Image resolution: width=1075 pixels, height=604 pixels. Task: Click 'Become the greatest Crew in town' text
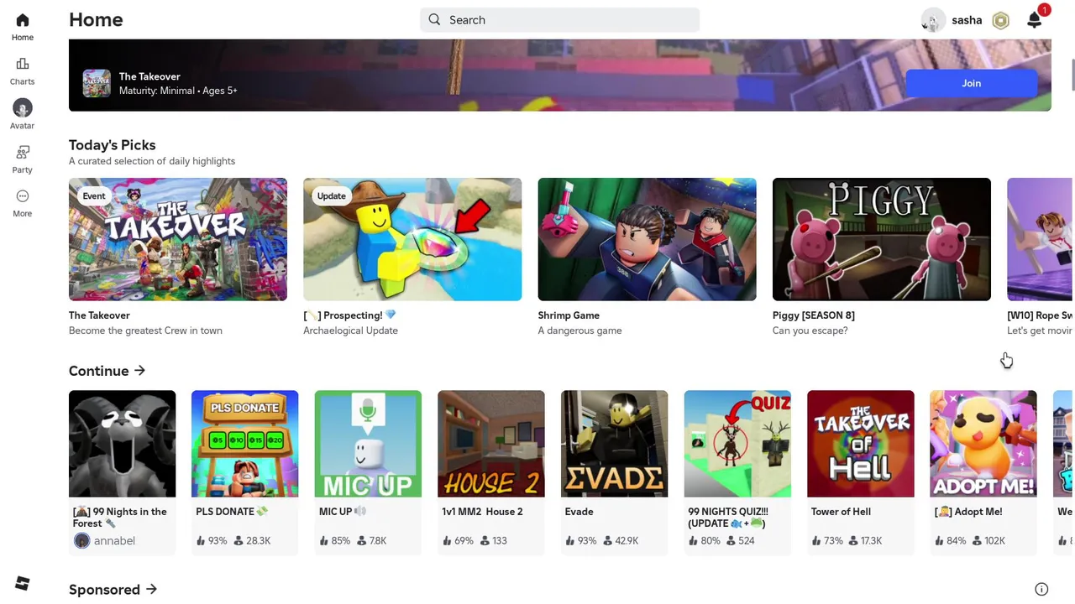[x=145, y=331]
